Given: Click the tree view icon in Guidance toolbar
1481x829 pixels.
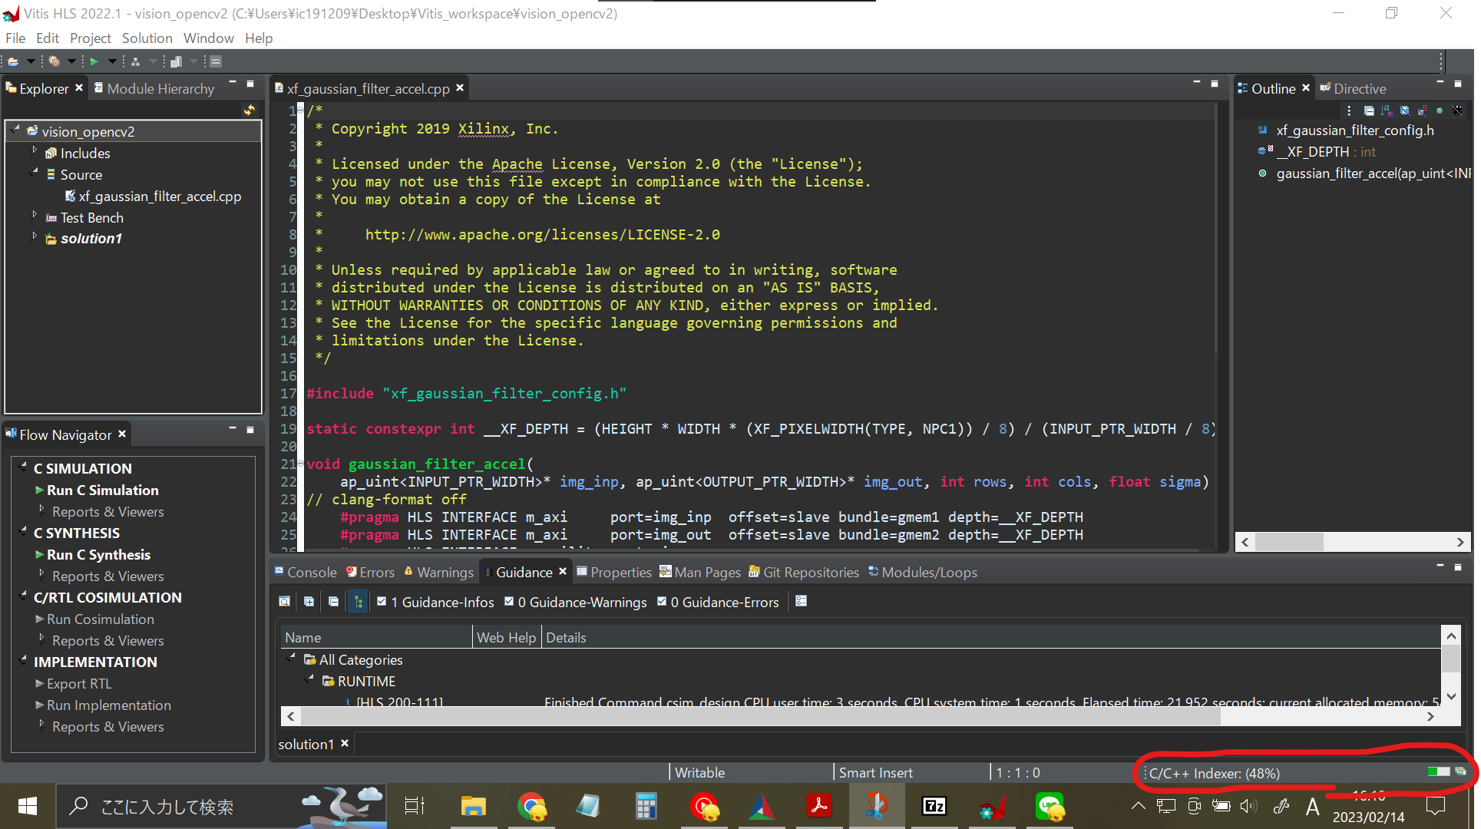Looking at the screenshot, I should 359,602.
